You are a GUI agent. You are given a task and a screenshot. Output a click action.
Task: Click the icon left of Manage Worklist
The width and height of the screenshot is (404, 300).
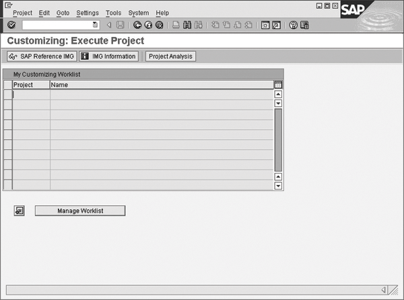(x=20, y=211)
